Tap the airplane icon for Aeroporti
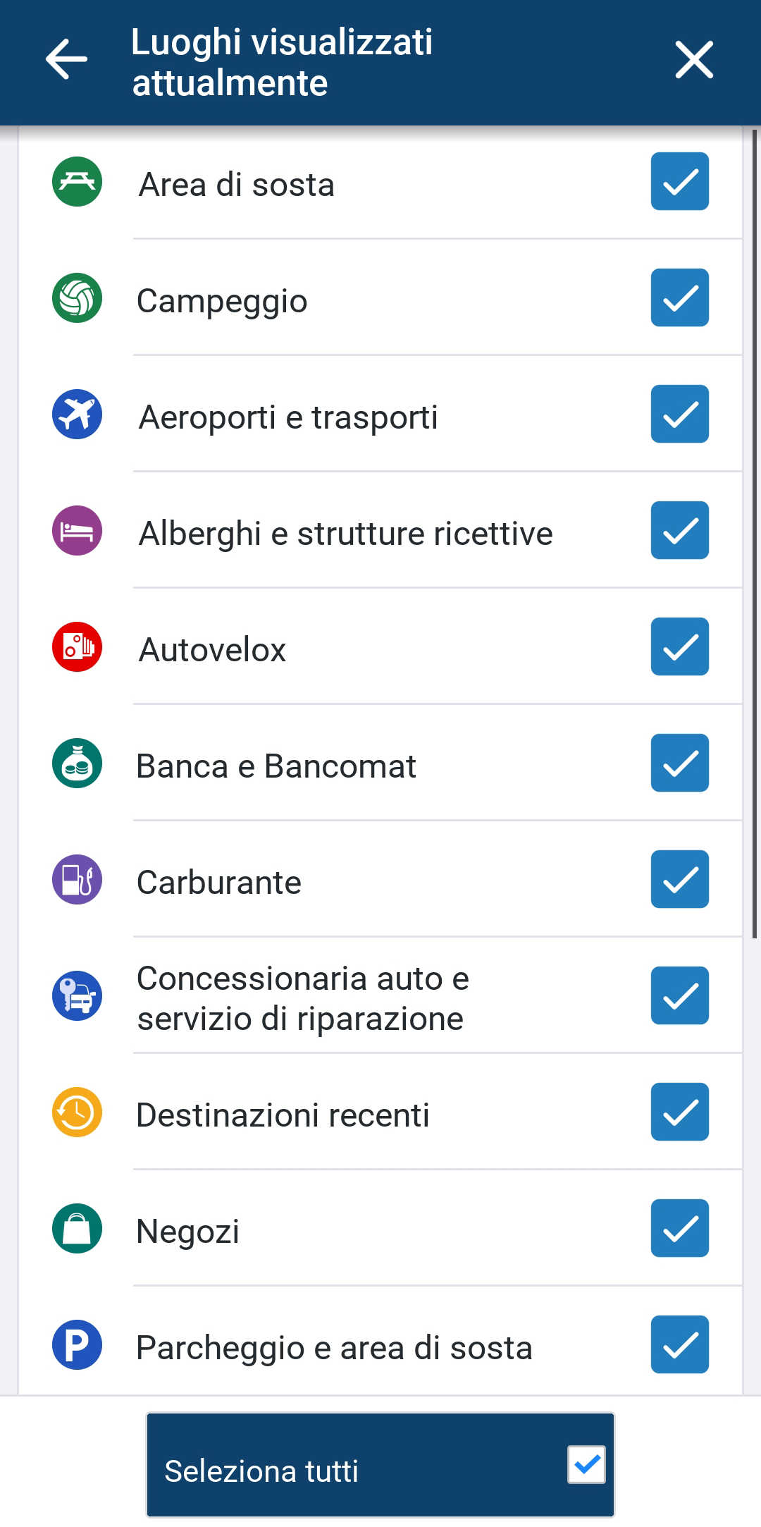The height and width of the screenshot is (1527, 761). 78,415
